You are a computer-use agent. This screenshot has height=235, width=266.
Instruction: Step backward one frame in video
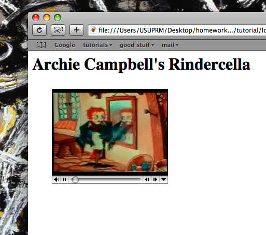point(147,180)
